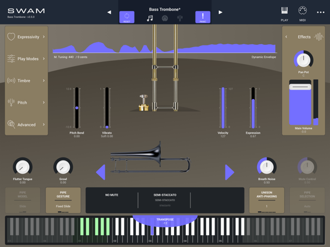
Task: Click the NO MUTE display field
Action: pyautogui.click(x=112, y=195)
